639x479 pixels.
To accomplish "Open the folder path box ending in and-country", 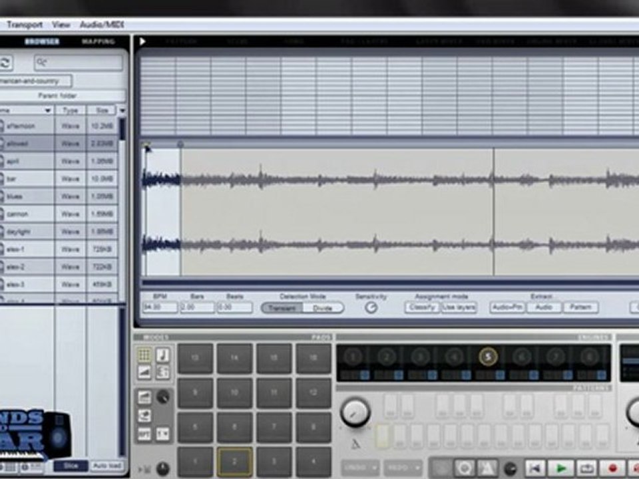I will pyautogui.click(x=36, y=80).
